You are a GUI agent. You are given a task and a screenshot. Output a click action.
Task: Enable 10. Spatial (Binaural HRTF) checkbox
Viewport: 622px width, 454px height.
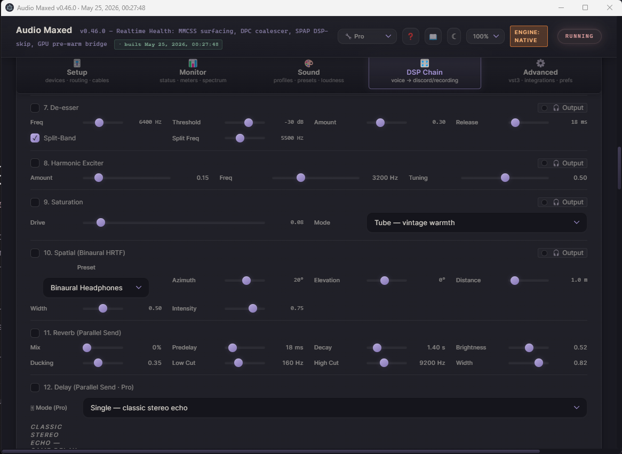[x=35, y=253]
